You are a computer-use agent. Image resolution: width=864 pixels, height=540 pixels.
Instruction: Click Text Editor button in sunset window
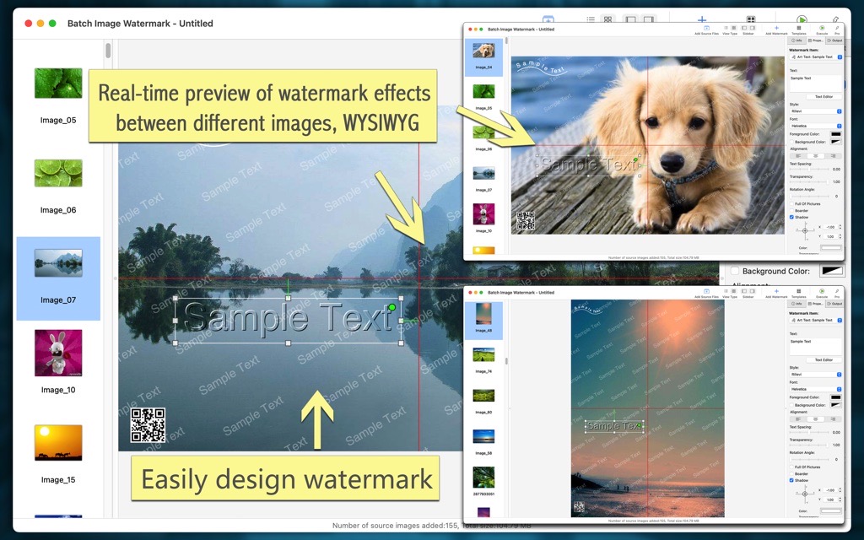(x=824, y=359)
